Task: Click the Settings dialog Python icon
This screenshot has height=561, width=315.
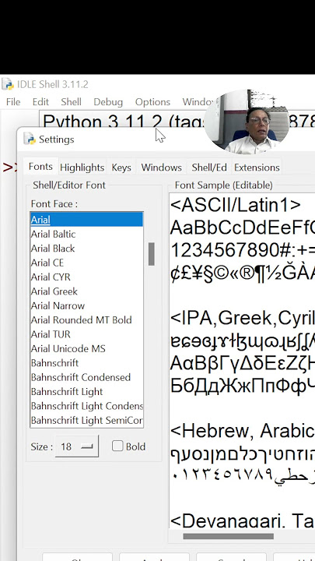Action: (x=30, y=139)
